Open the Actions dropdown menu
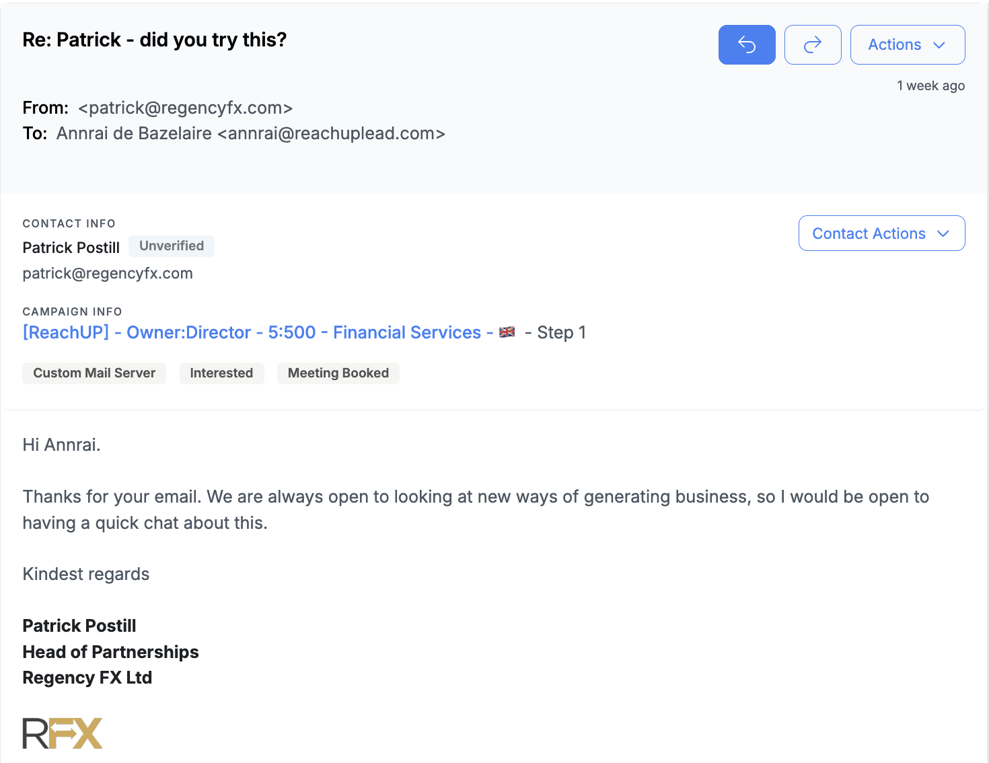This screenshot has width=989, height=763. [908, 44]
